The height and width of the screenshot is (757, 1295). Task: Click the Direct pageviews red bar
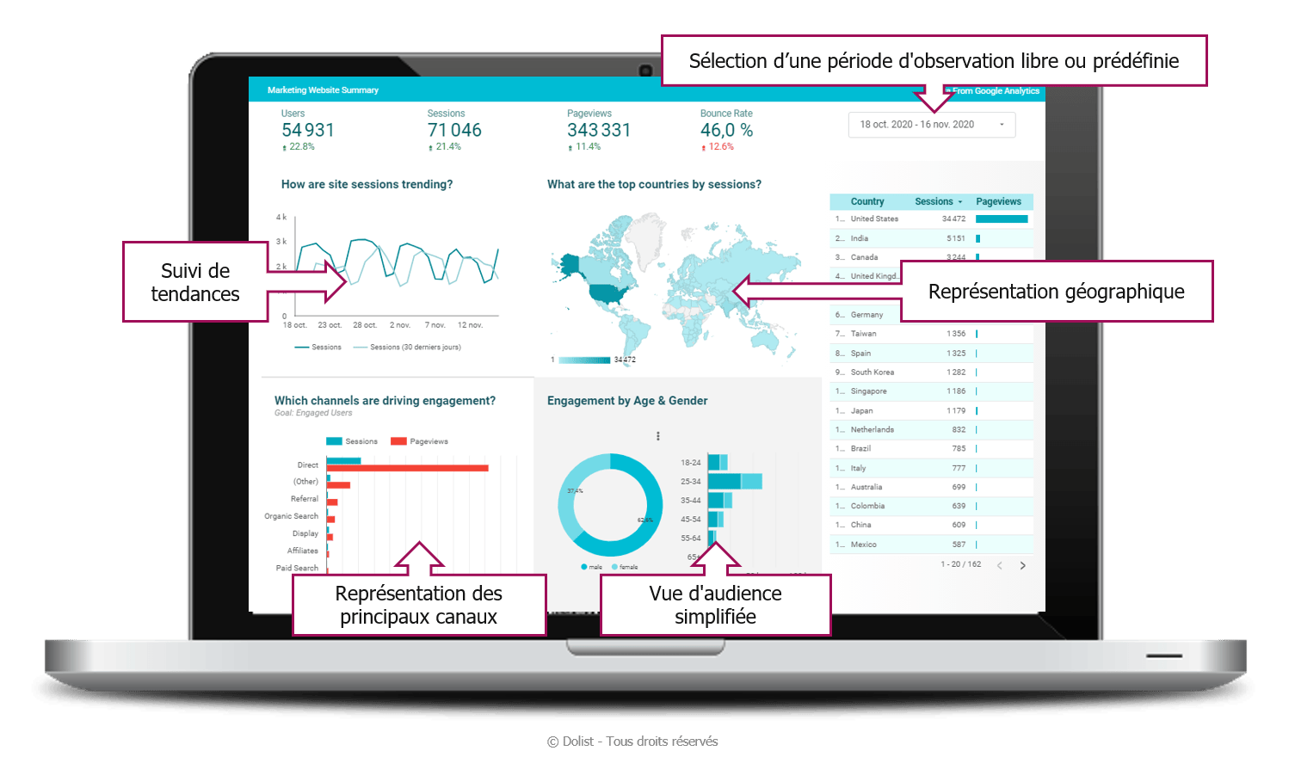point(407,468)
